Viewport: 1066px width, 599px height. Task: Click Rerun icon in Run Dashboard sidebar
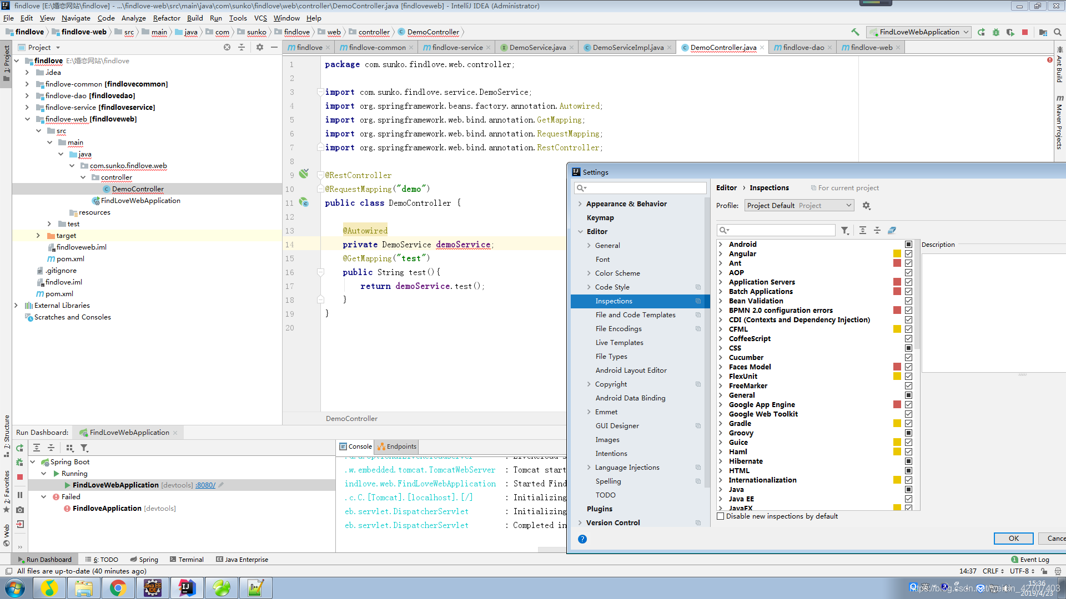(x=20, y=448)
